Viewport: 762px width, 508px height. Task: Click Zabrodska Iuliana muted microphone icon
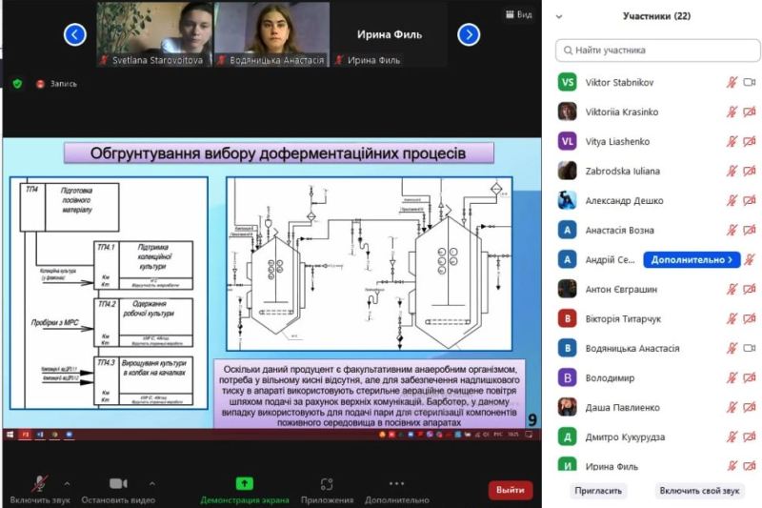(x=732, y=172)
